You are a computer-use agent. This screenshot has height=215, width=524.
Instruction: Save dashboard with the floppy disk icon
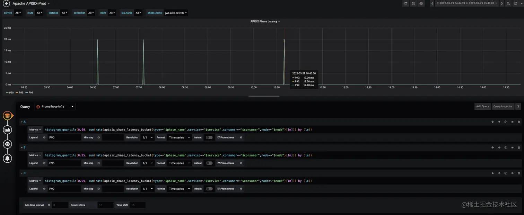413,3
